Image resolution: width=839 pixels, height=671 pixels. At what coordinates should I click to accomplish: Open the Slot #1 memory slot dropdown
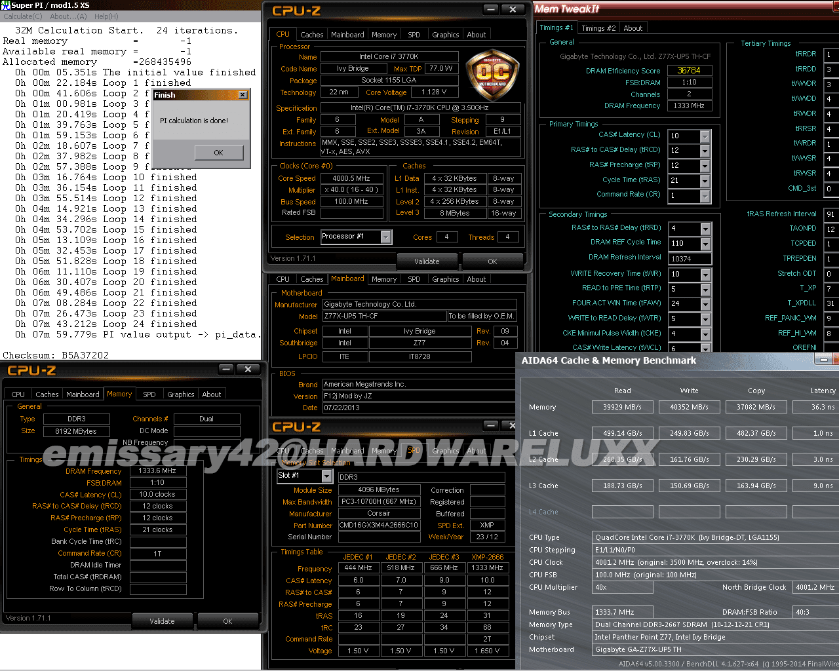(x=327, y=476)
